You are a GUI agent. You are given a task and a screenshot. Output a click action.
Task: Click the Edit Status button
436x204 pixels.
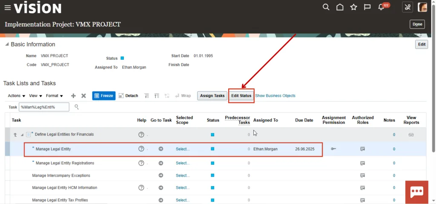click(x=241, y=96)
